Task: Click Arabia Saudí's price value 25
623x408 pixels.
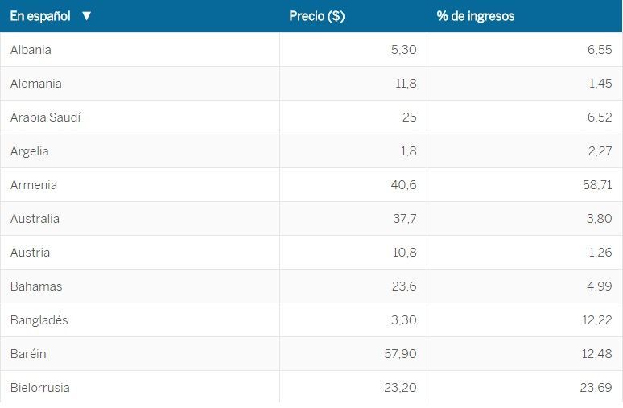Action: pos(409,117)
